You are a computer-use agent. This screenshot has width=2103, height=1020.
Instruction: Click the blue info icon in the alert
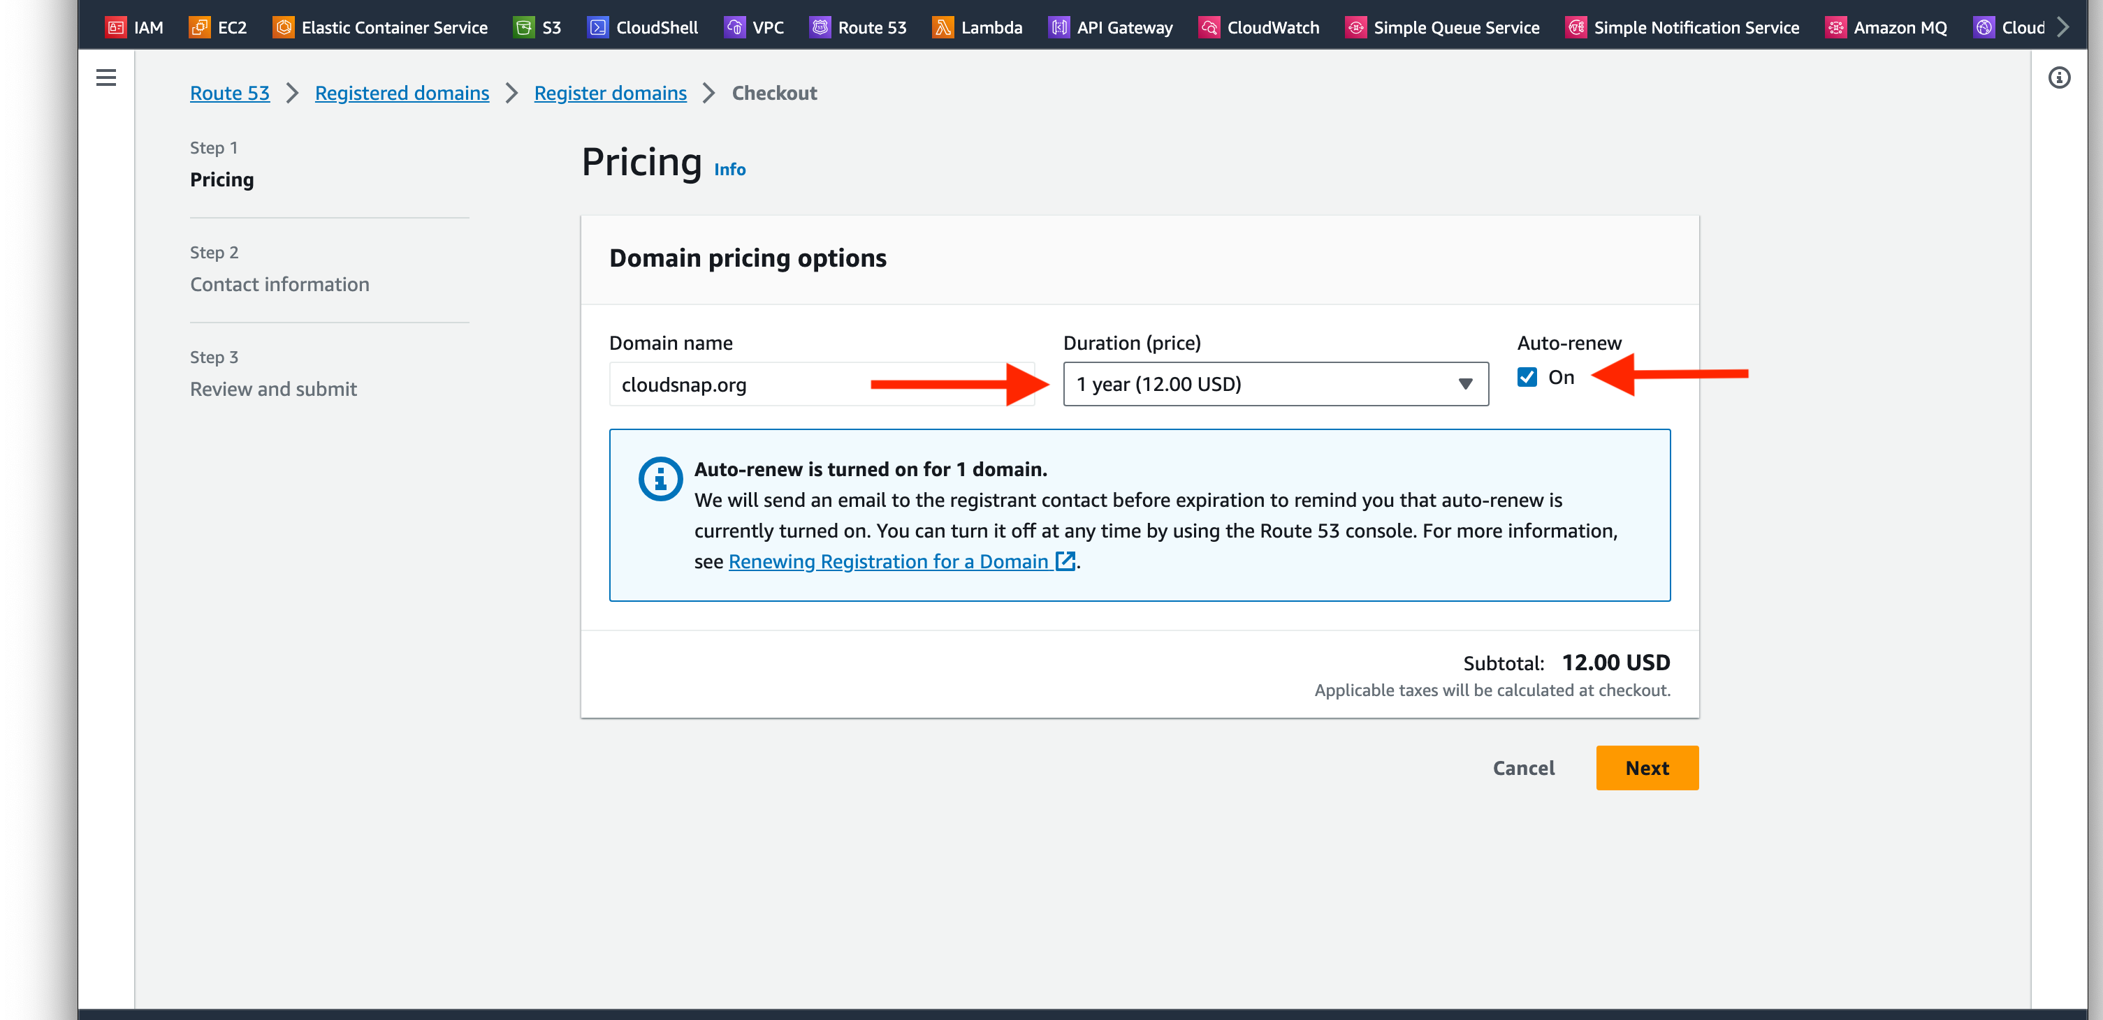[660, 478]
